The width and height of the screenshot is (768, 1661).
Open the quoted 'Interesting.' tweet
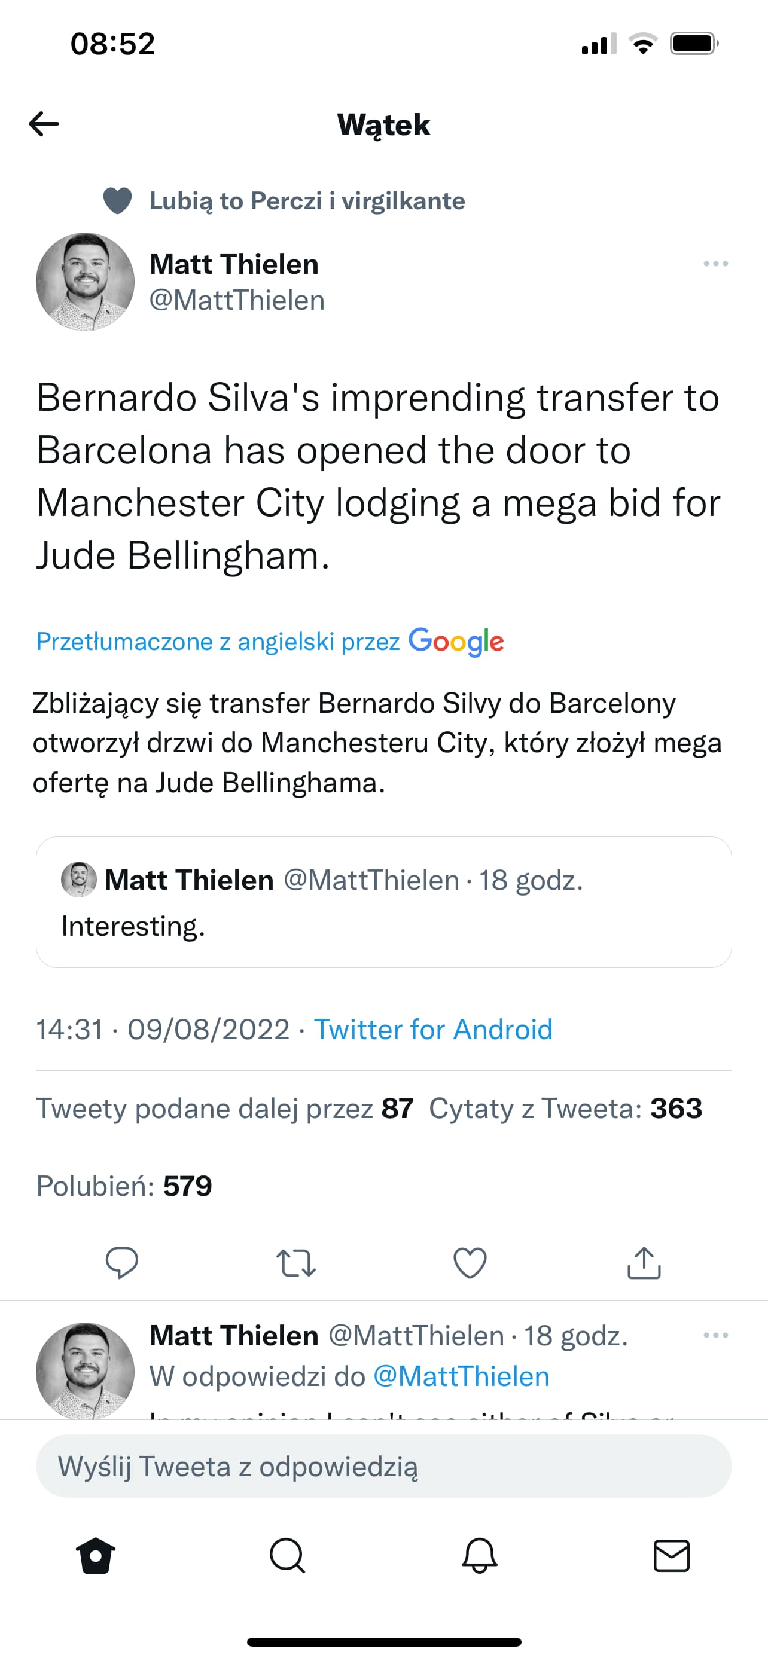383,902
